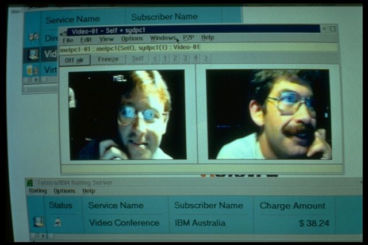This screenshot has width=368, height=245.
Task: Click Subscriber Name header in Rating Server
Action: click(x=208, y=205)
